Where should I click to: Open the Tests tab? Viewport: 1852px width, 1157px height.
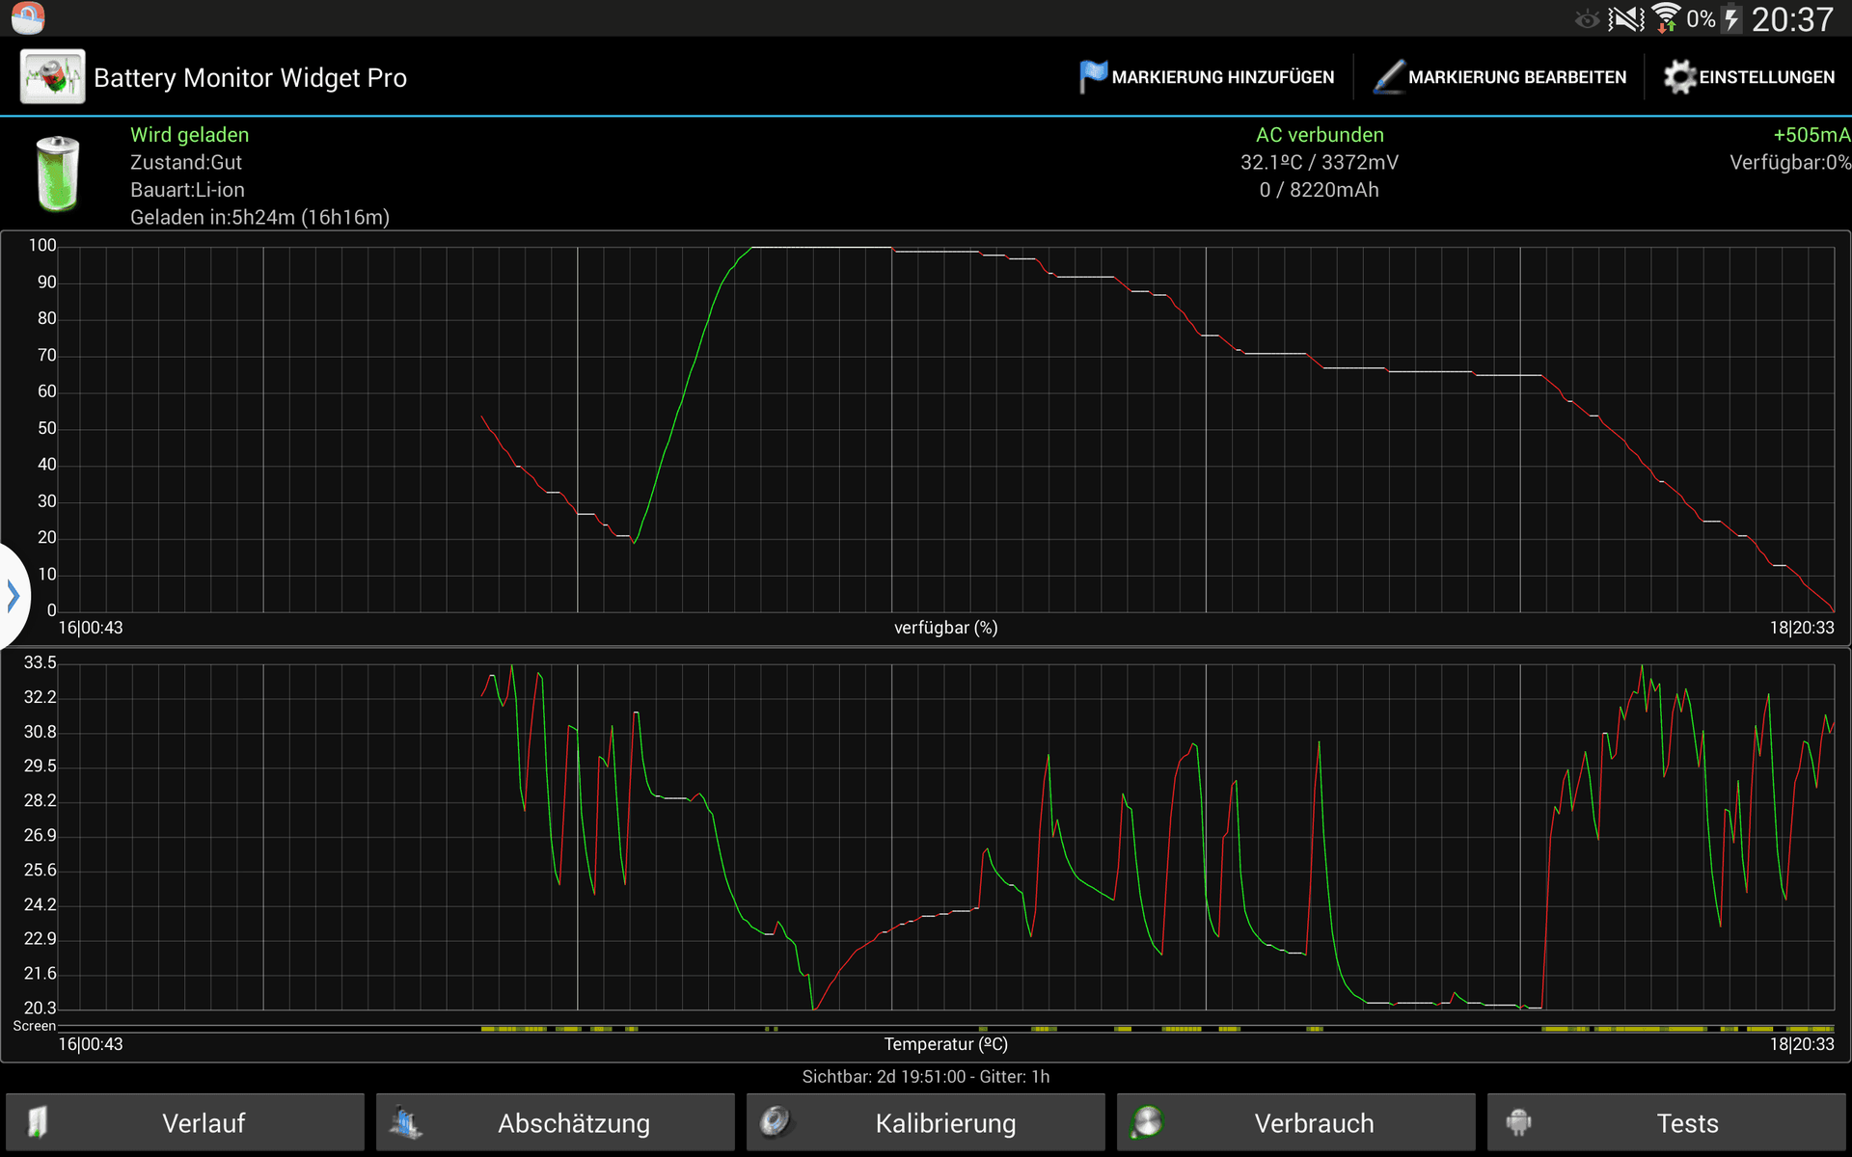(1667, 1122)
